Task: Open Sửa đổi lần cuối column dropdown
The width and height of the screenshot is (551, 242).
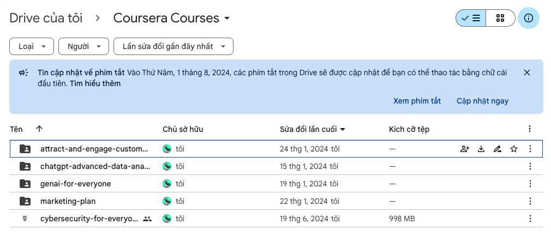Action: (x=343, y=129)
